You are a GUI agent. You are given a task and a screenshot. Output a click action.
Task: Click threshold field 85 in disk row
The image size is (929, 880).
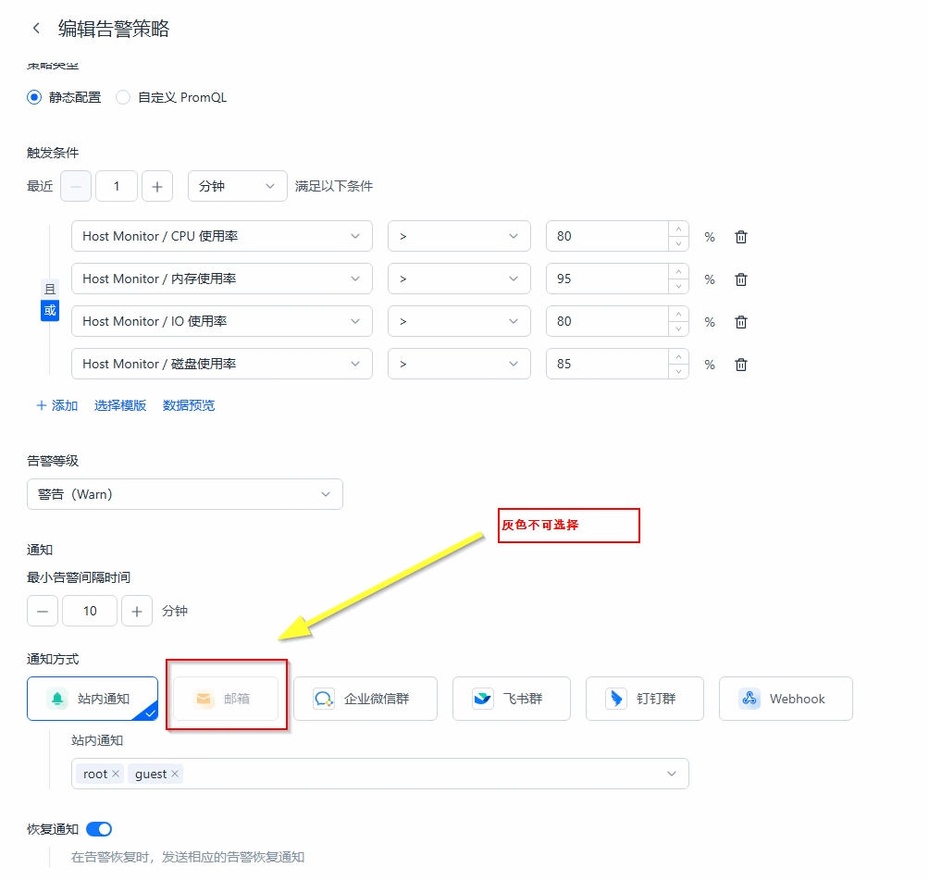point(607,364)
